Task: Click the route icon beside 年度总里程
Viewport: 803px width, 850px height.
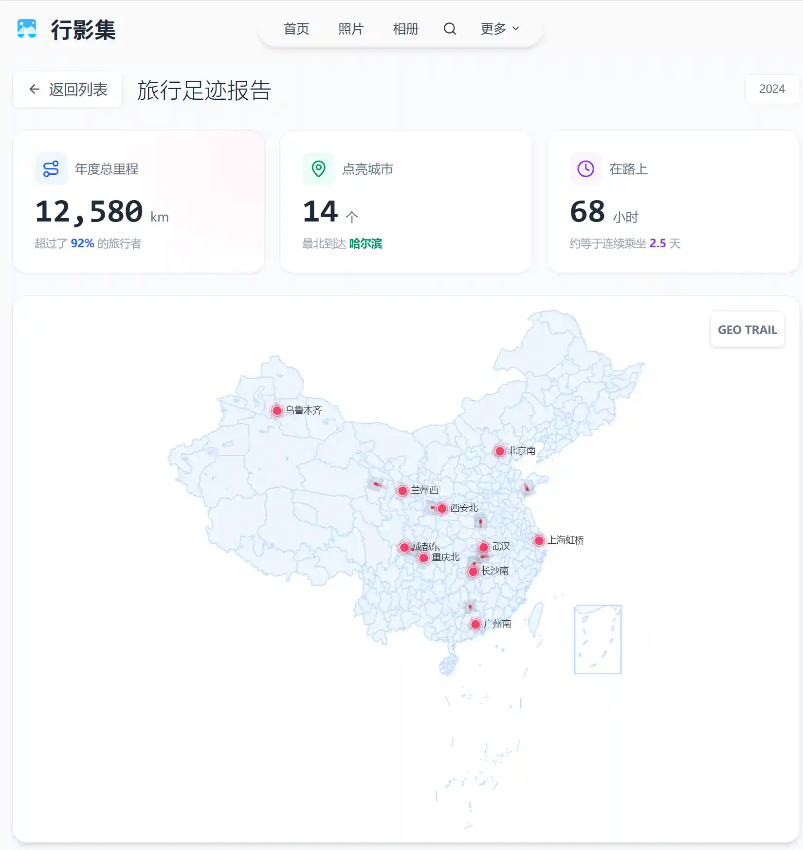Action: [51, 169]
